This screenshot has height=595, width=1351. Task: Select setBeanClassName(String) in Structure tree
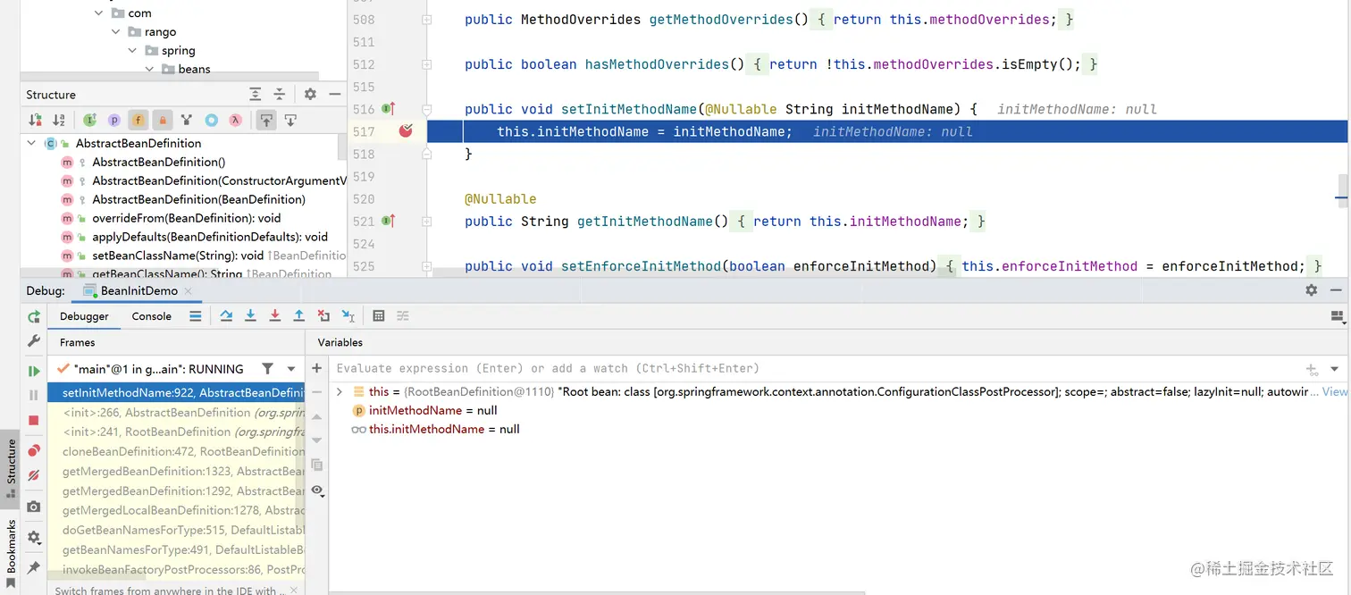click(x=178, y=256)
